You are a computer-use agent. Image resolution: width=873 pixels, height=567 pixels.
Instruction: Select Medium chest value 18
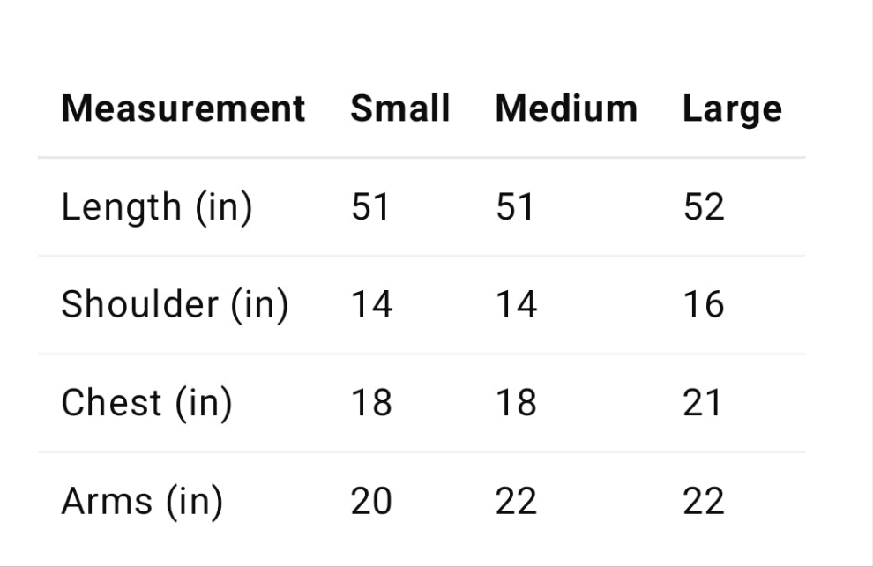516,403
